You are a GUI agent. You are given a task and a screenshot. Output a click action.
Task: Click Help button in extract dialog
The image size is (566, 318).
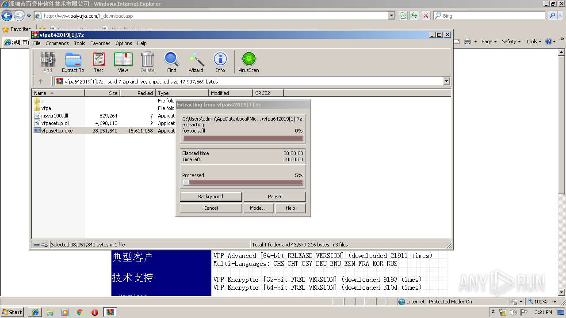pyautogui.click(x=291, y=208)
